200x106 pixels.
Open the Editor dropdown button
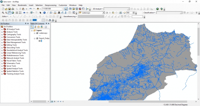coord(5,17)
